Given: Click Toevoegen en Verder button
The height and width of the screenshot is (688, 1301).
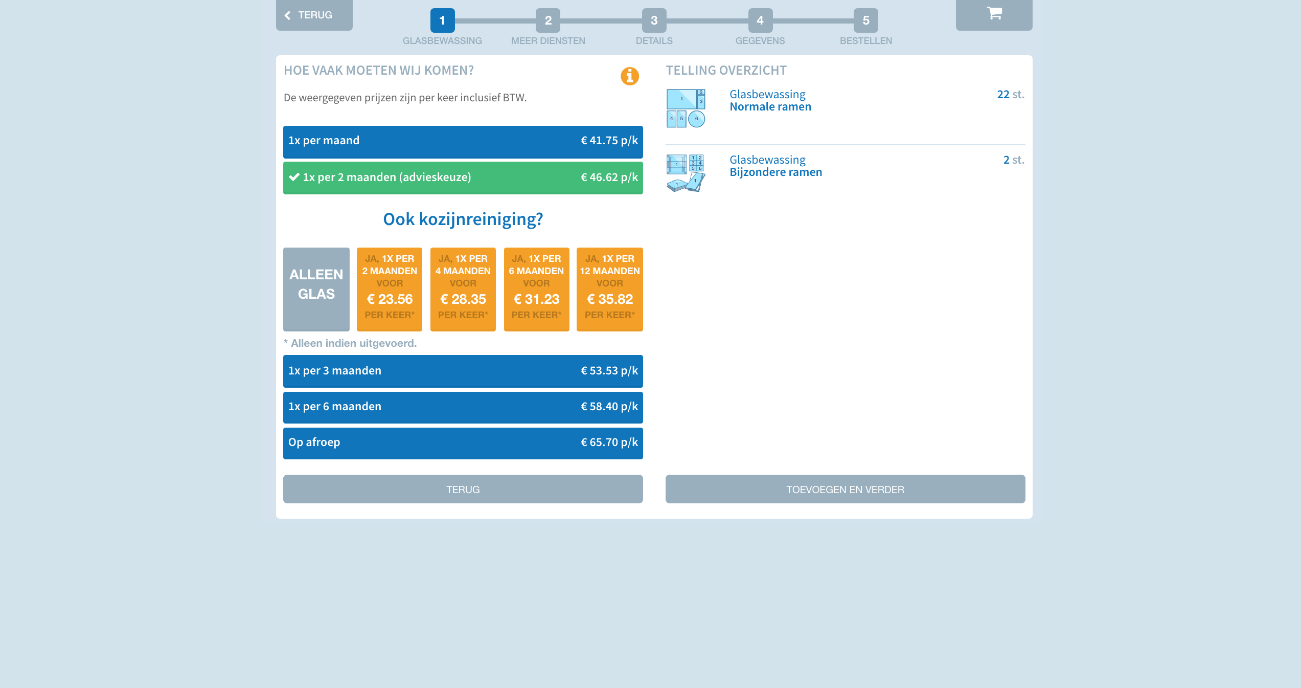Looking at the screenshot, I should click(844, 489).
